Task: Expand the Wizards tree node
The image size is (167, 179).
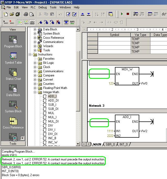Action: [x=35, y=46]
